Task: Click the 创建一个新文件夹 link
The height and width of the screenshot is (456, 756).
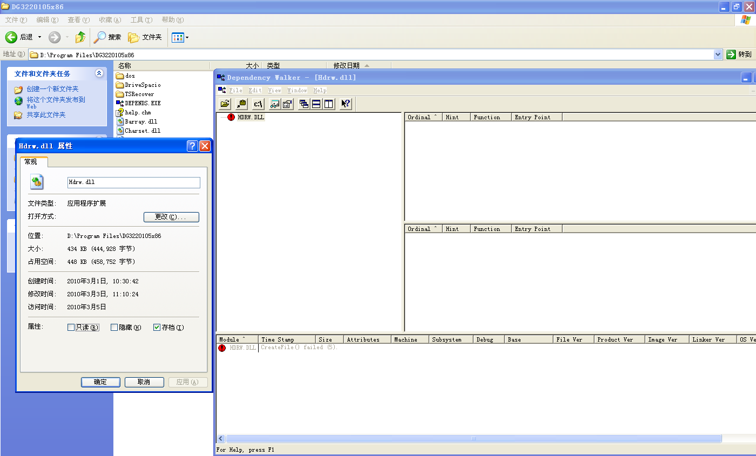Action: [x=52, y=89]
